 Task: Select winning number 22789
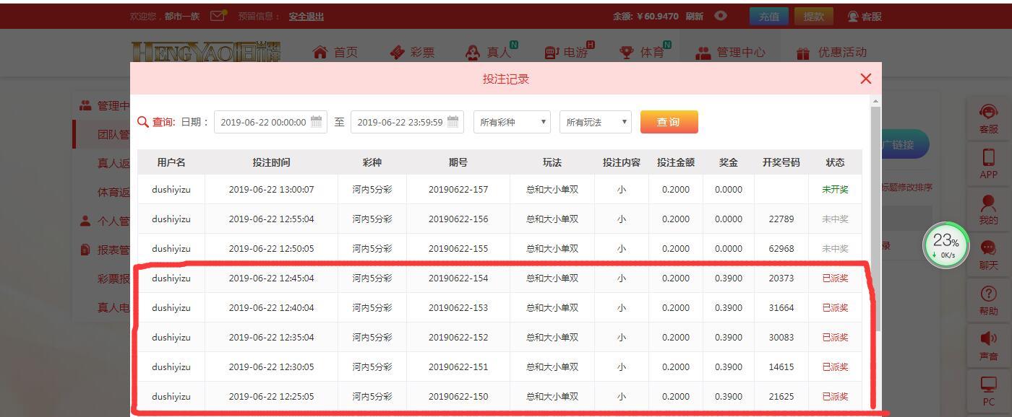coord(781,219)
